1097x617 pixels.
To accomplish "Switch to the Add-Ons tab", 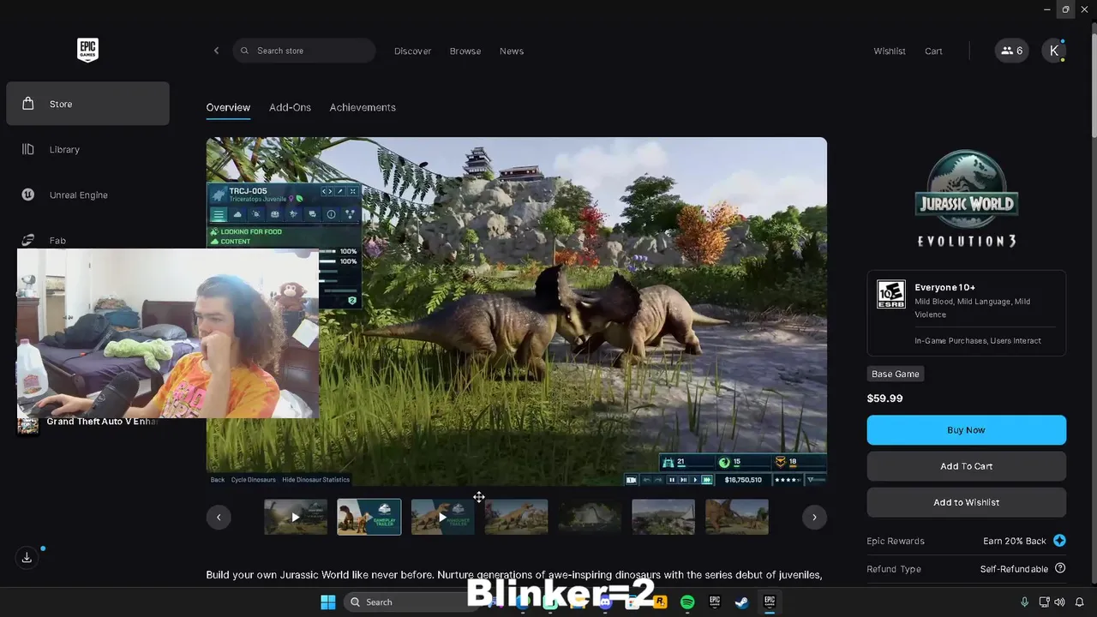I will pyautogui.click(x=290, y=107).
